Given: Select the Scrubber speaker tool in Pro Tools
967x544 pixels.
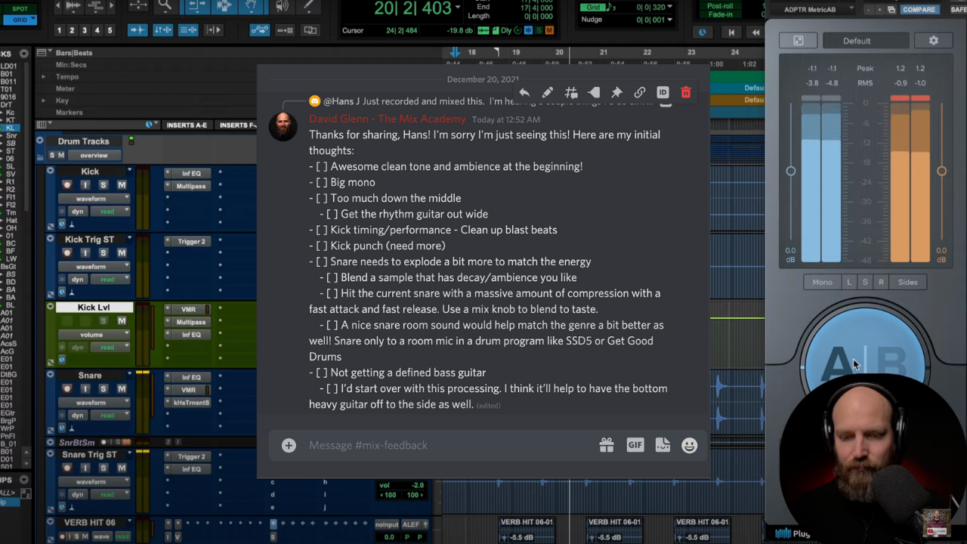Looking at the screenshot, I should coord(281,6).
